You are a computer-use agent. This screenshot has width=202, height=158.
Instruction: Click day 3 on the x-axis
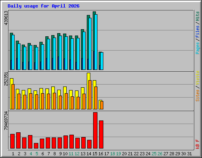(x=25, y=154)
